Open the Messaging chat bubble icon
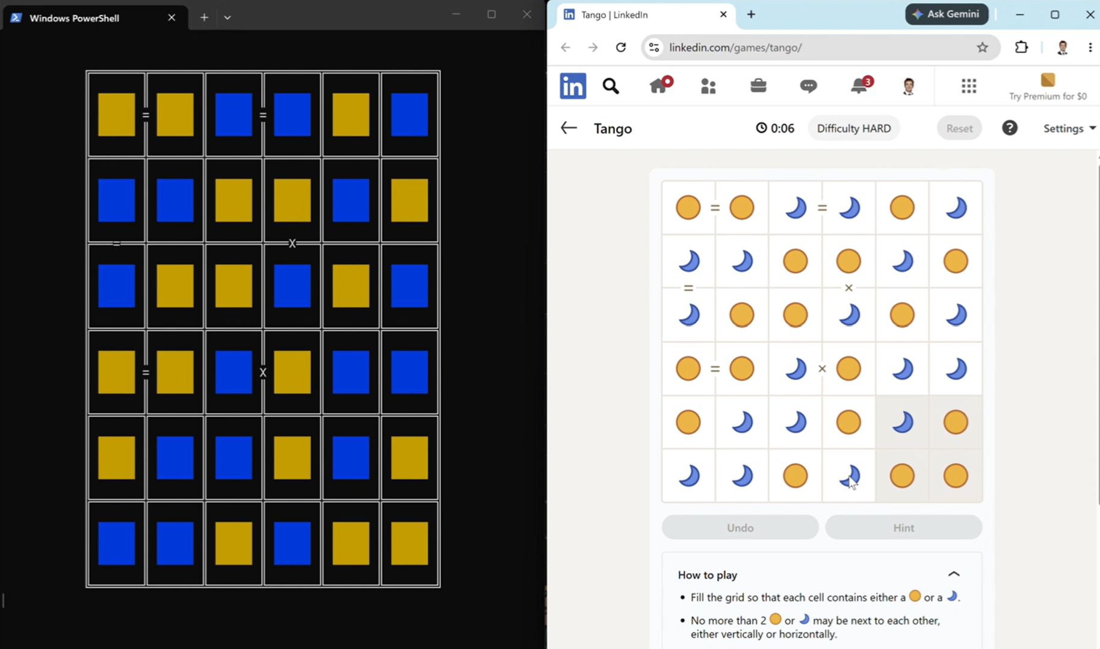 [808, 86]
